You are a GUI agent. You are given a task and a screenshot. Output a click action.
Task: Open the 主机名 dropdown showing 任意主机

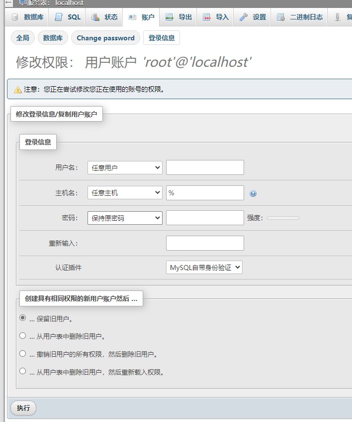pyautogui.click(x=125, y=193)
